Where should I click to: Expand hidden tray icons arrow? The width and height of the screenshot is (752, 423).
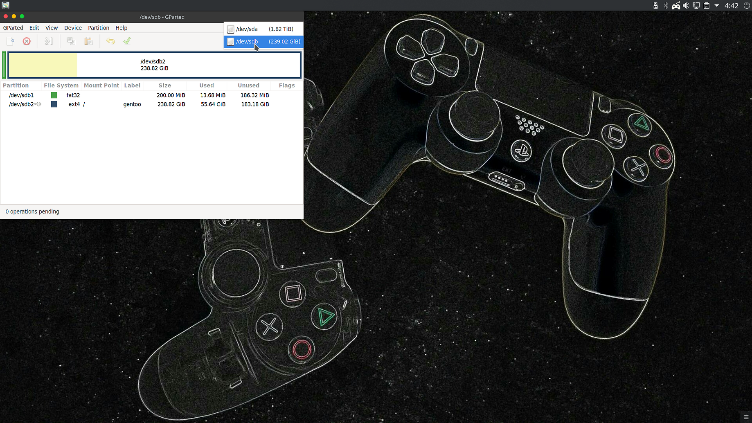(x=716, y=6)
